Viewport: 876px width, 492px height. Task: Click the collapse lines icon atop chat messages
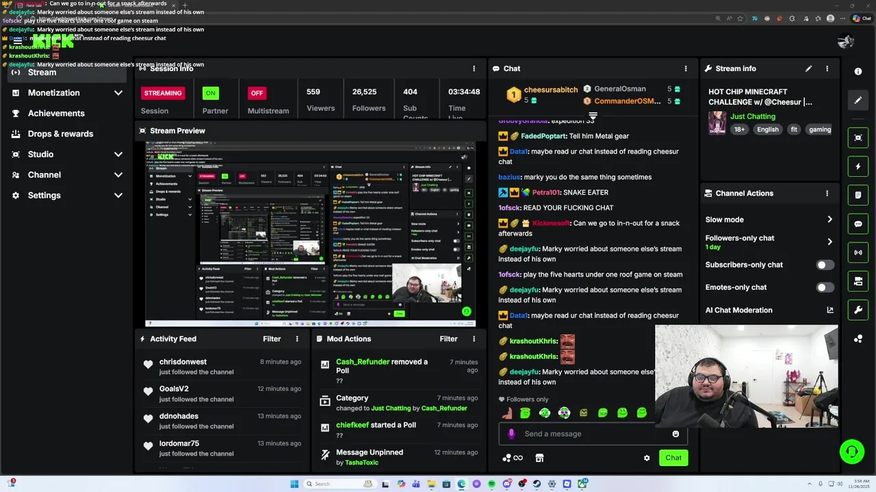593,117
